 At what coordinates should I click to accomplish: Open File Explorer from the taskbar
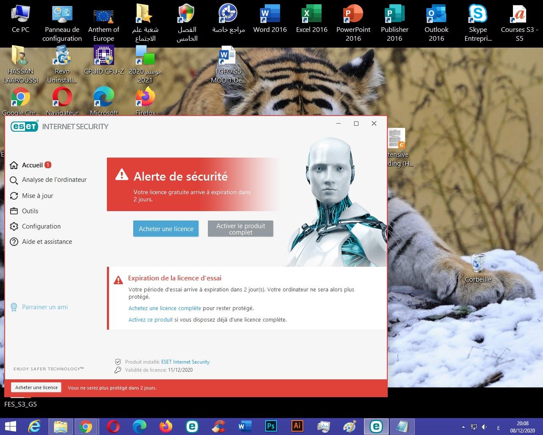pyautogui.click(x=61, y=426)
